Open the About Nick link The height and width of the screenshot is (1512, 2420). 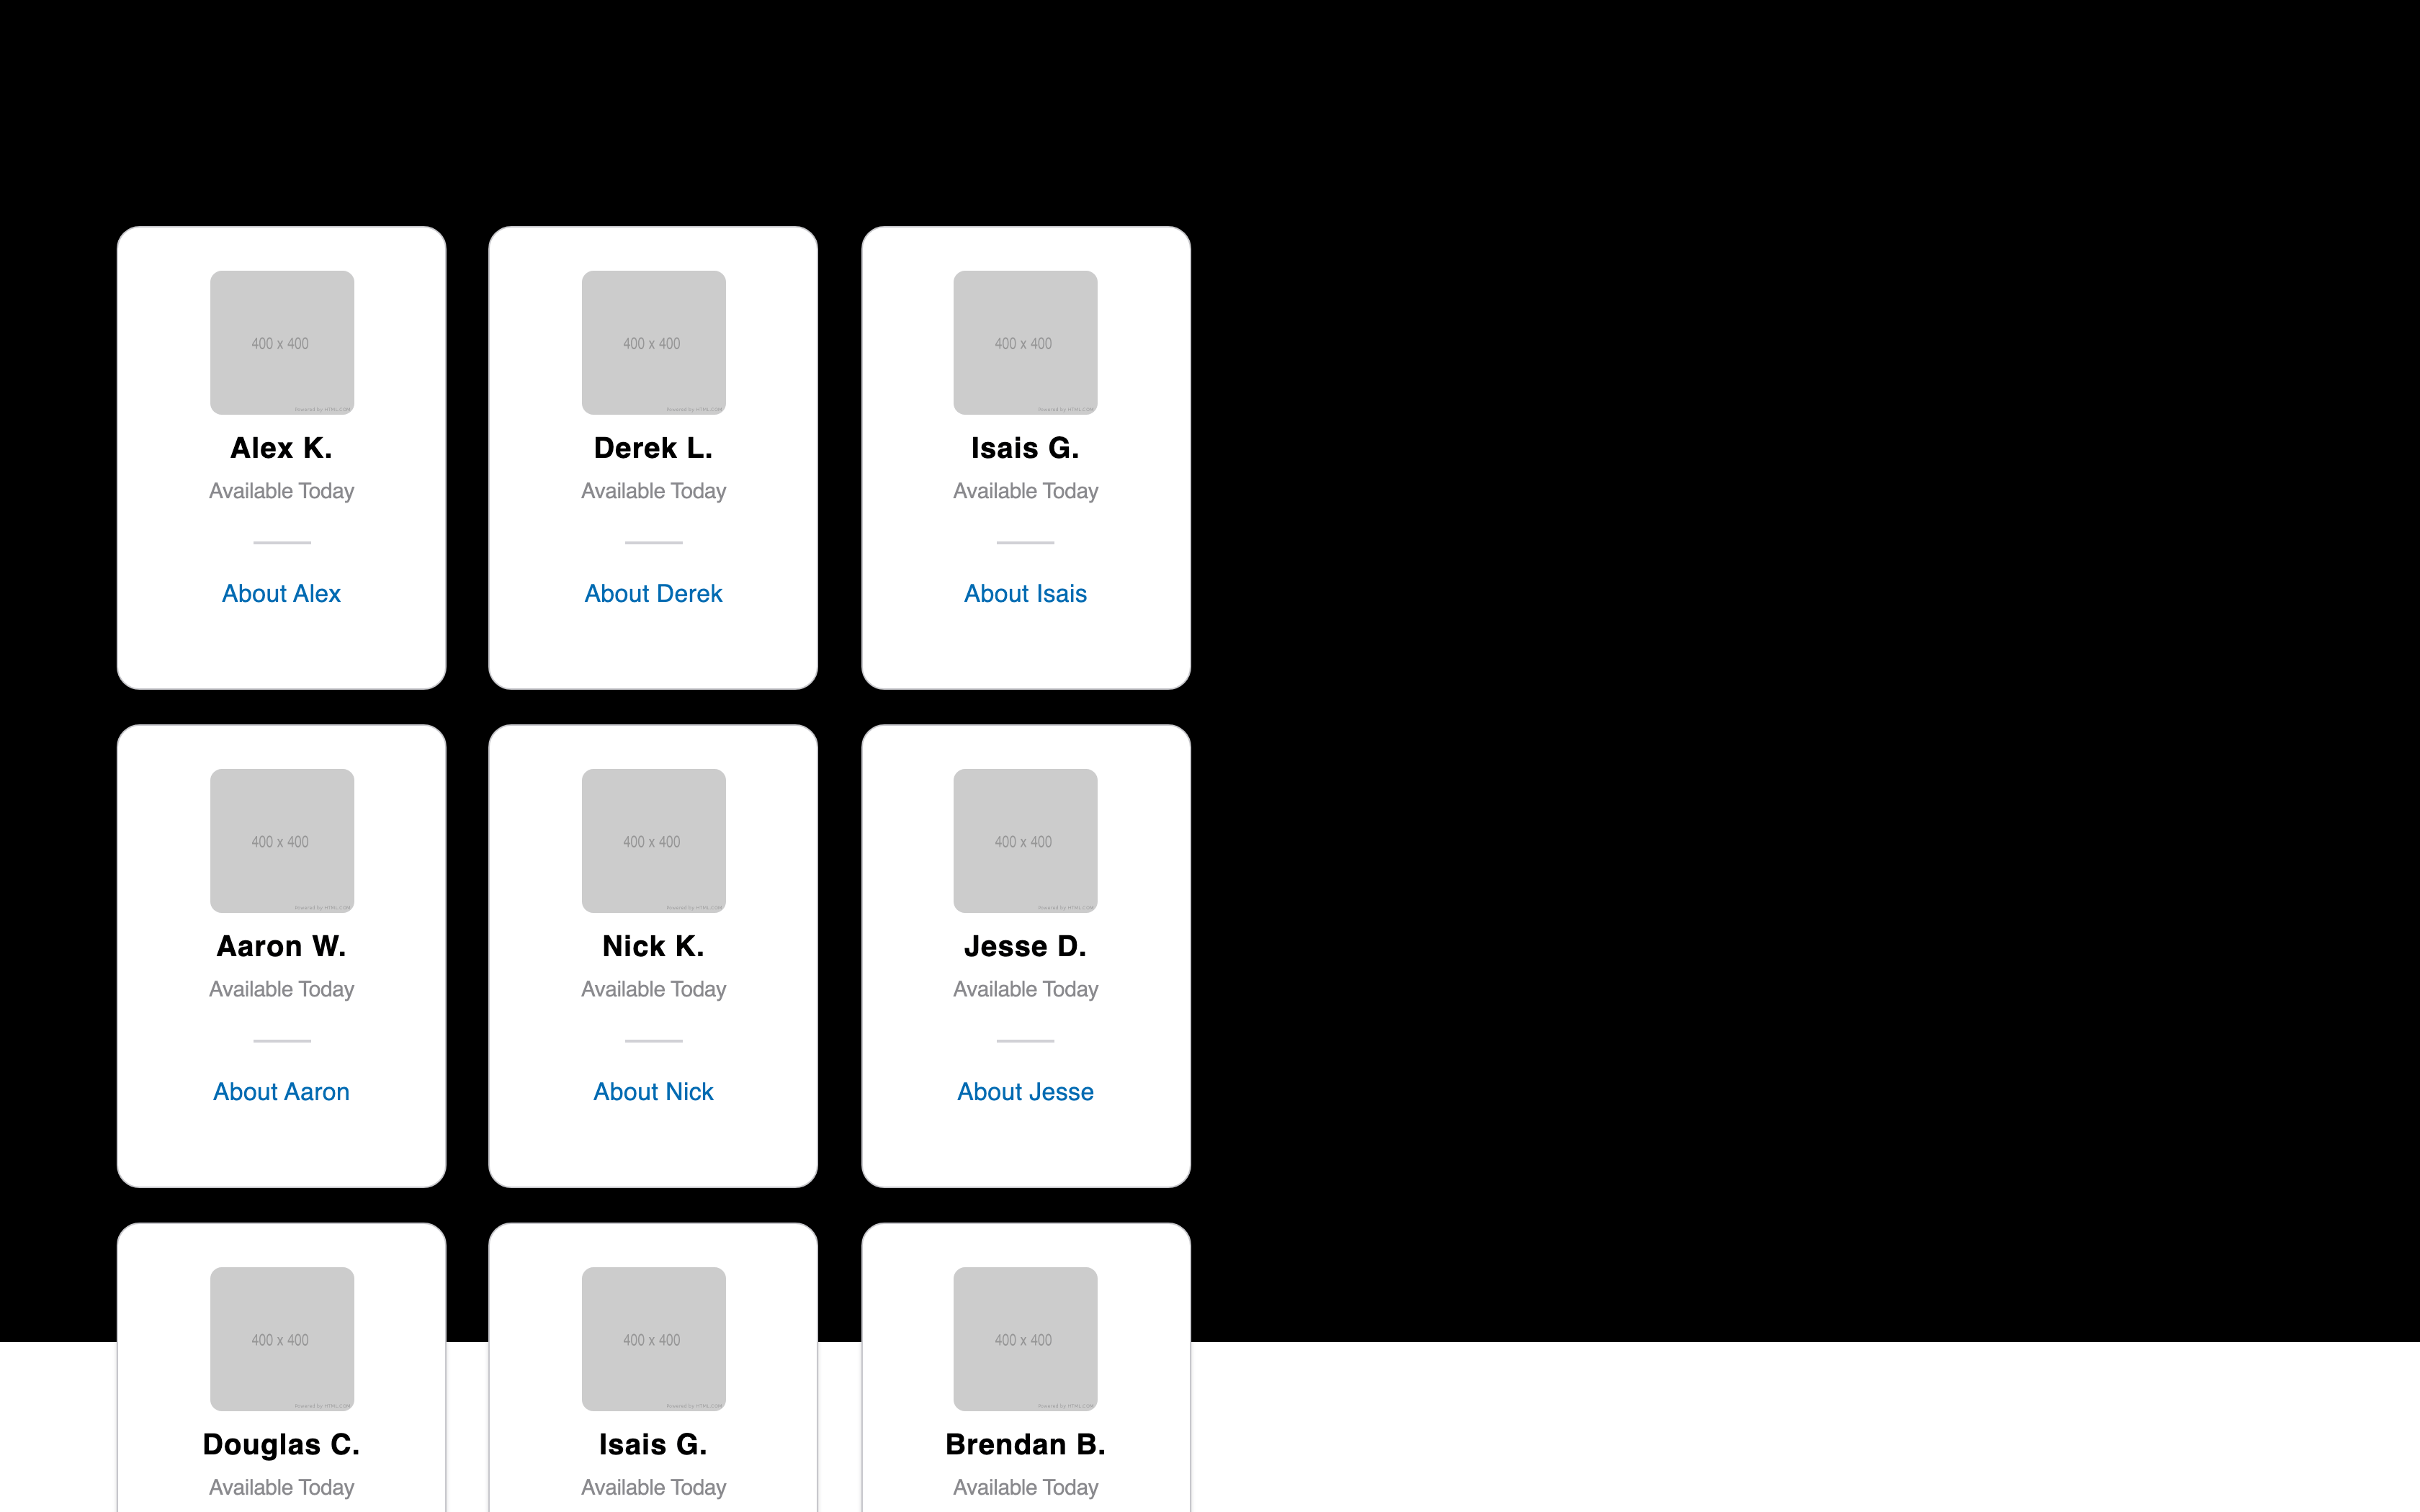[x=653, y=1091]
